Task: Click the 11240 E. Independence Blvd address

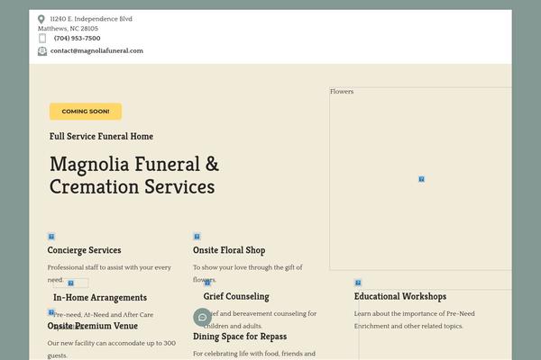Action: point(91,19)
